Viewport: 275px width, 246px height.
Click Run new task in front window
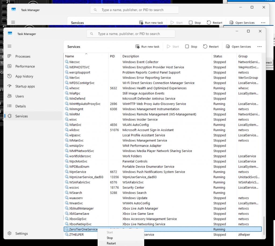(147, 46)
